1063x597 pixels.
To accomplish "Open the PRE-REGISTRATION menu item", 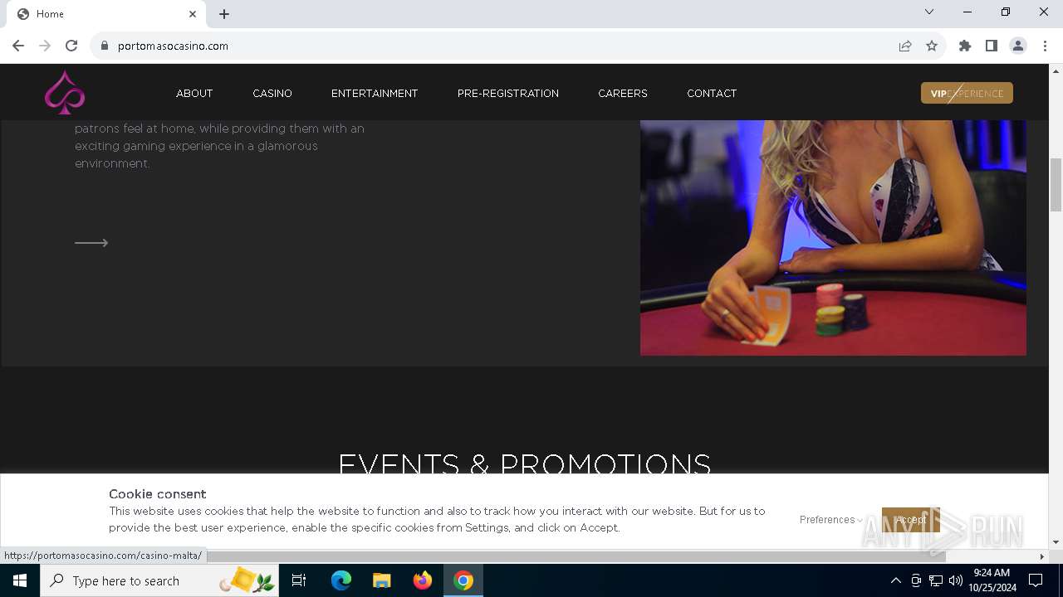I will [x=508, y=93].
